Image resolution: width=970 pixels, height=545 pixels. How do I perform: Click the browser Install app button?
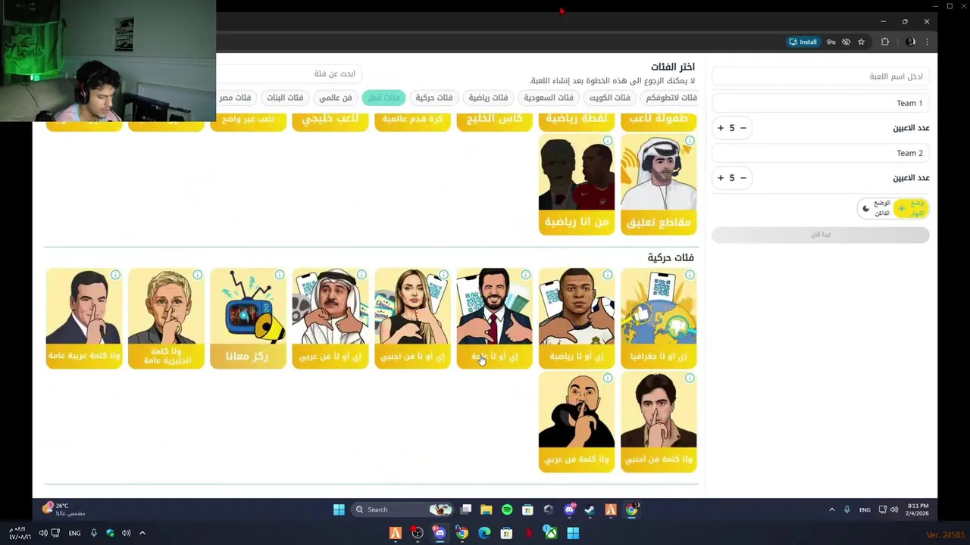pyautogui.click(x=803, y=42)
